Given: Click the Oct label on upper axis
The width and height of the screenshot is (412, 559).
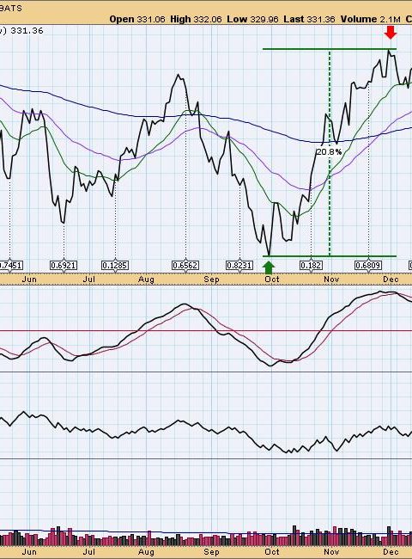Looking at the screenshot, I should (272, 279).
